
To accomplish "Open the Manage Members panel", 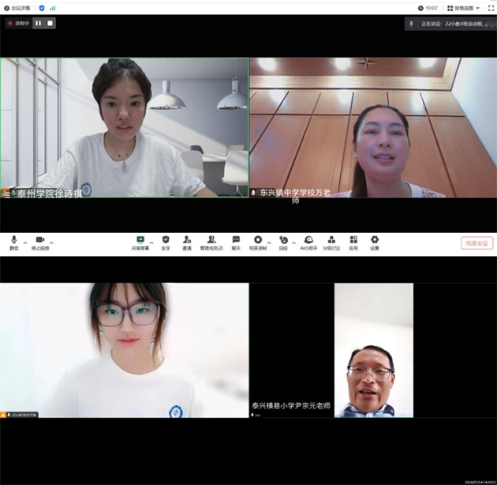I will point(211,240).
